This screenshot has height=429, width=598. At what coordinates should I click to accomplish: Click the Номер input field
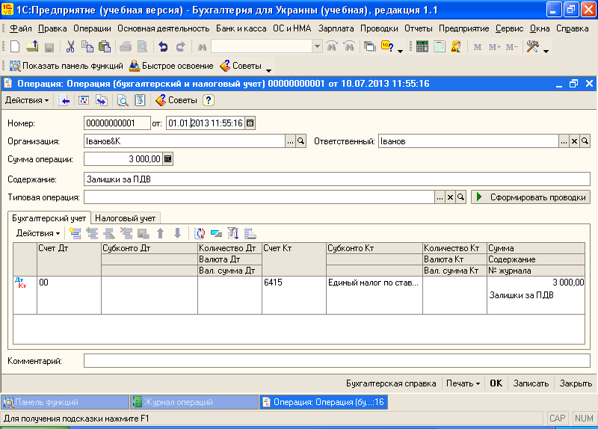pos(117,123)
